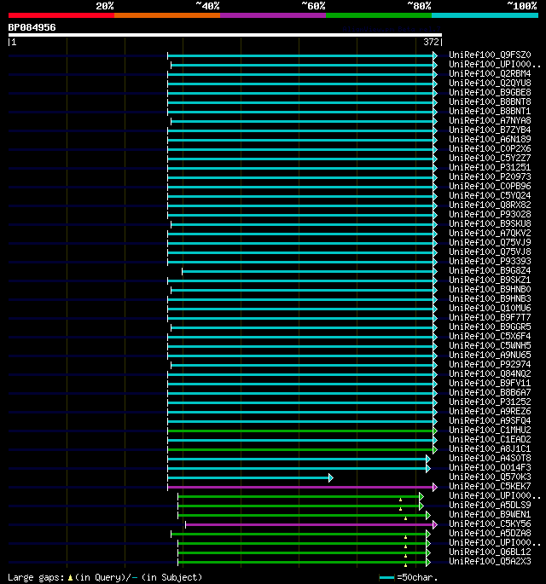The width and height of the screenshot is (546, 584).
Task: Select UniRef100_P31251 label
Action: click(x=490, y=167)
